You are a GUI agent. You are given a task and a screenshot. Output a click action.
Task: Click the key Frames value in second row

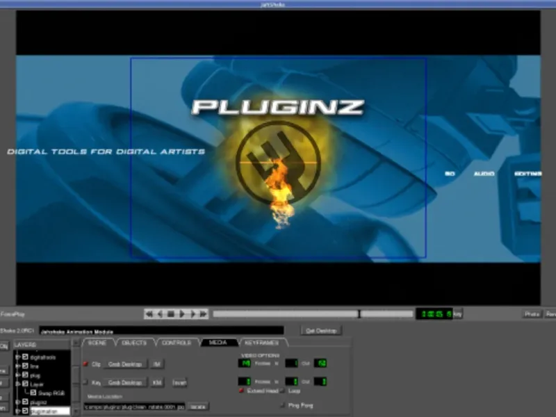point(245,382)
